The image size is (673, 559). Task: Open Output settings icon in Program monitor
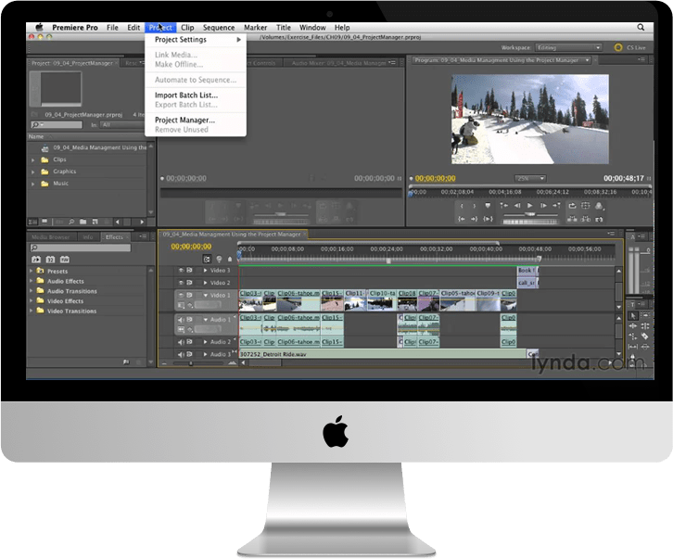(599, 206)
